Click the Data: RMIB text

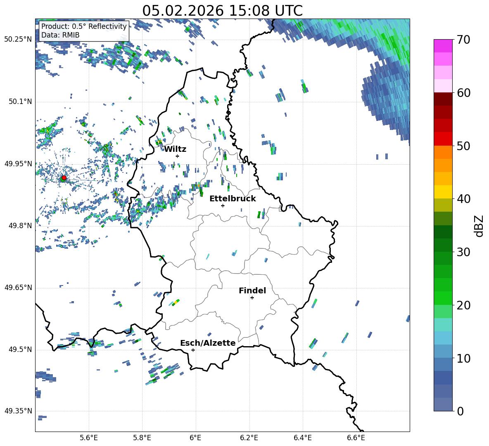pyautogui.click(x=60, y=35)
